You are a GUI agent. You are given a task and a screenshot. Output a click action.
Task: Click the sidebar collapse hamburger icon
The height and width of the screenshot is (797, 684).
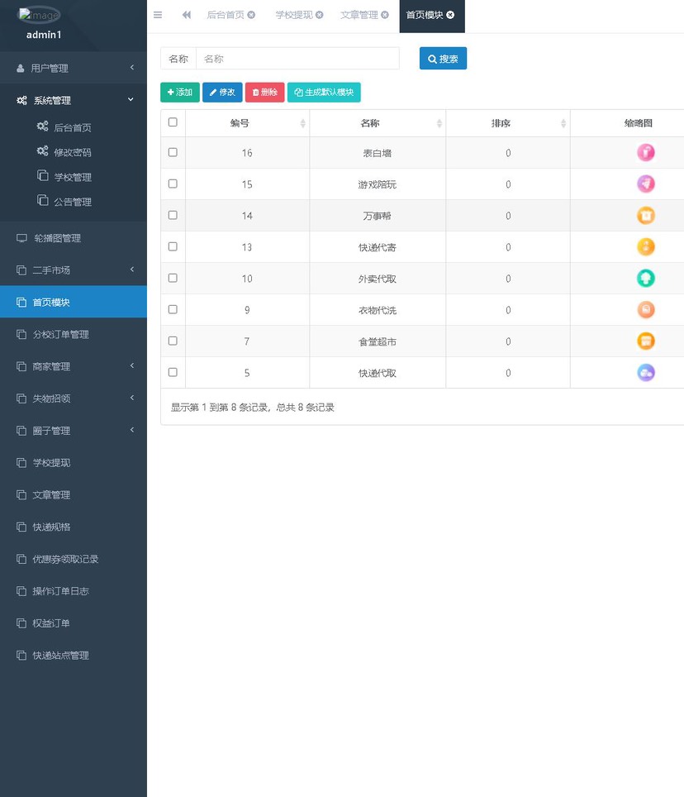pyautogui.click(x=158, y=14)
